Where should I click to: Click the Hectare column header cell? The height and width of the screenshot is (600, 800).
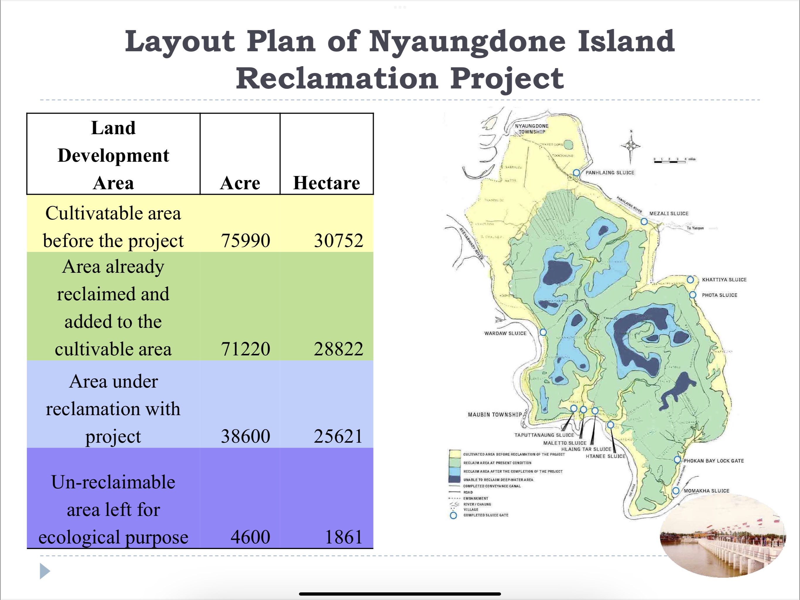[x=326, y=154]
